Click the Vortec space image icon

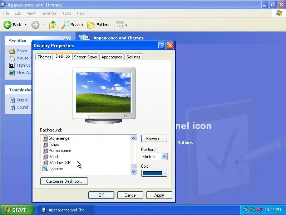45,150
